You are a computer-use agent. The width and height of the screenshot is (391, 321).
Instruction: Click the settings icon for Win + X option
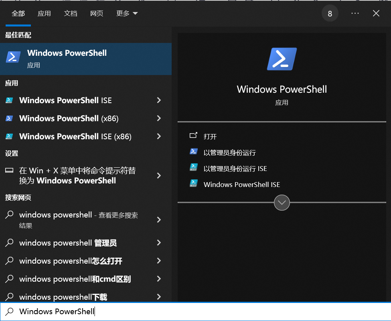(x=9, y=171)
